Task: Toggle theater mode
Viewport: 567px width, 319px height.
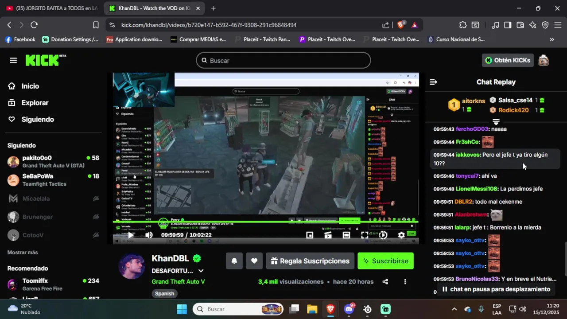Action: pos(346,235)
